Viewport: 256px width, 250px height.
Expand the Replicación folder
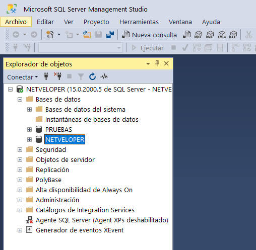pyautogui.click(x=20, y=170)
